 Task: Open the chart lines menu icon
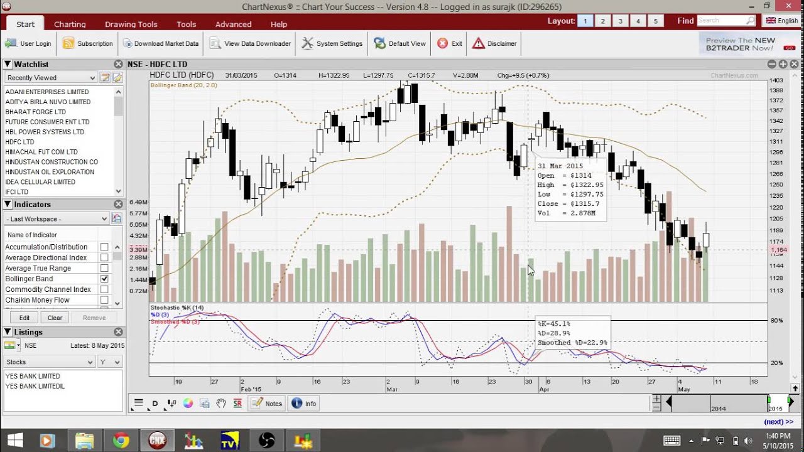pos(139,404)
